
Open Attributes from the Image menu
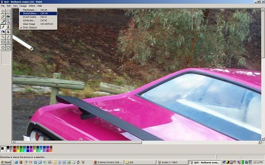(38, 21)
